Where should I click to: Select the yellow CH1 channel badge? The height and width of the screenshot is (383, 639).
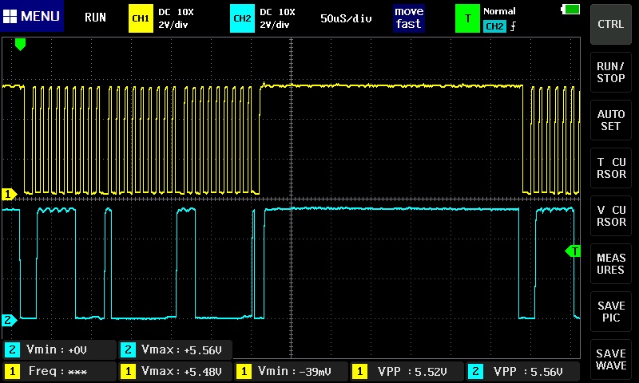pos(141,18)
